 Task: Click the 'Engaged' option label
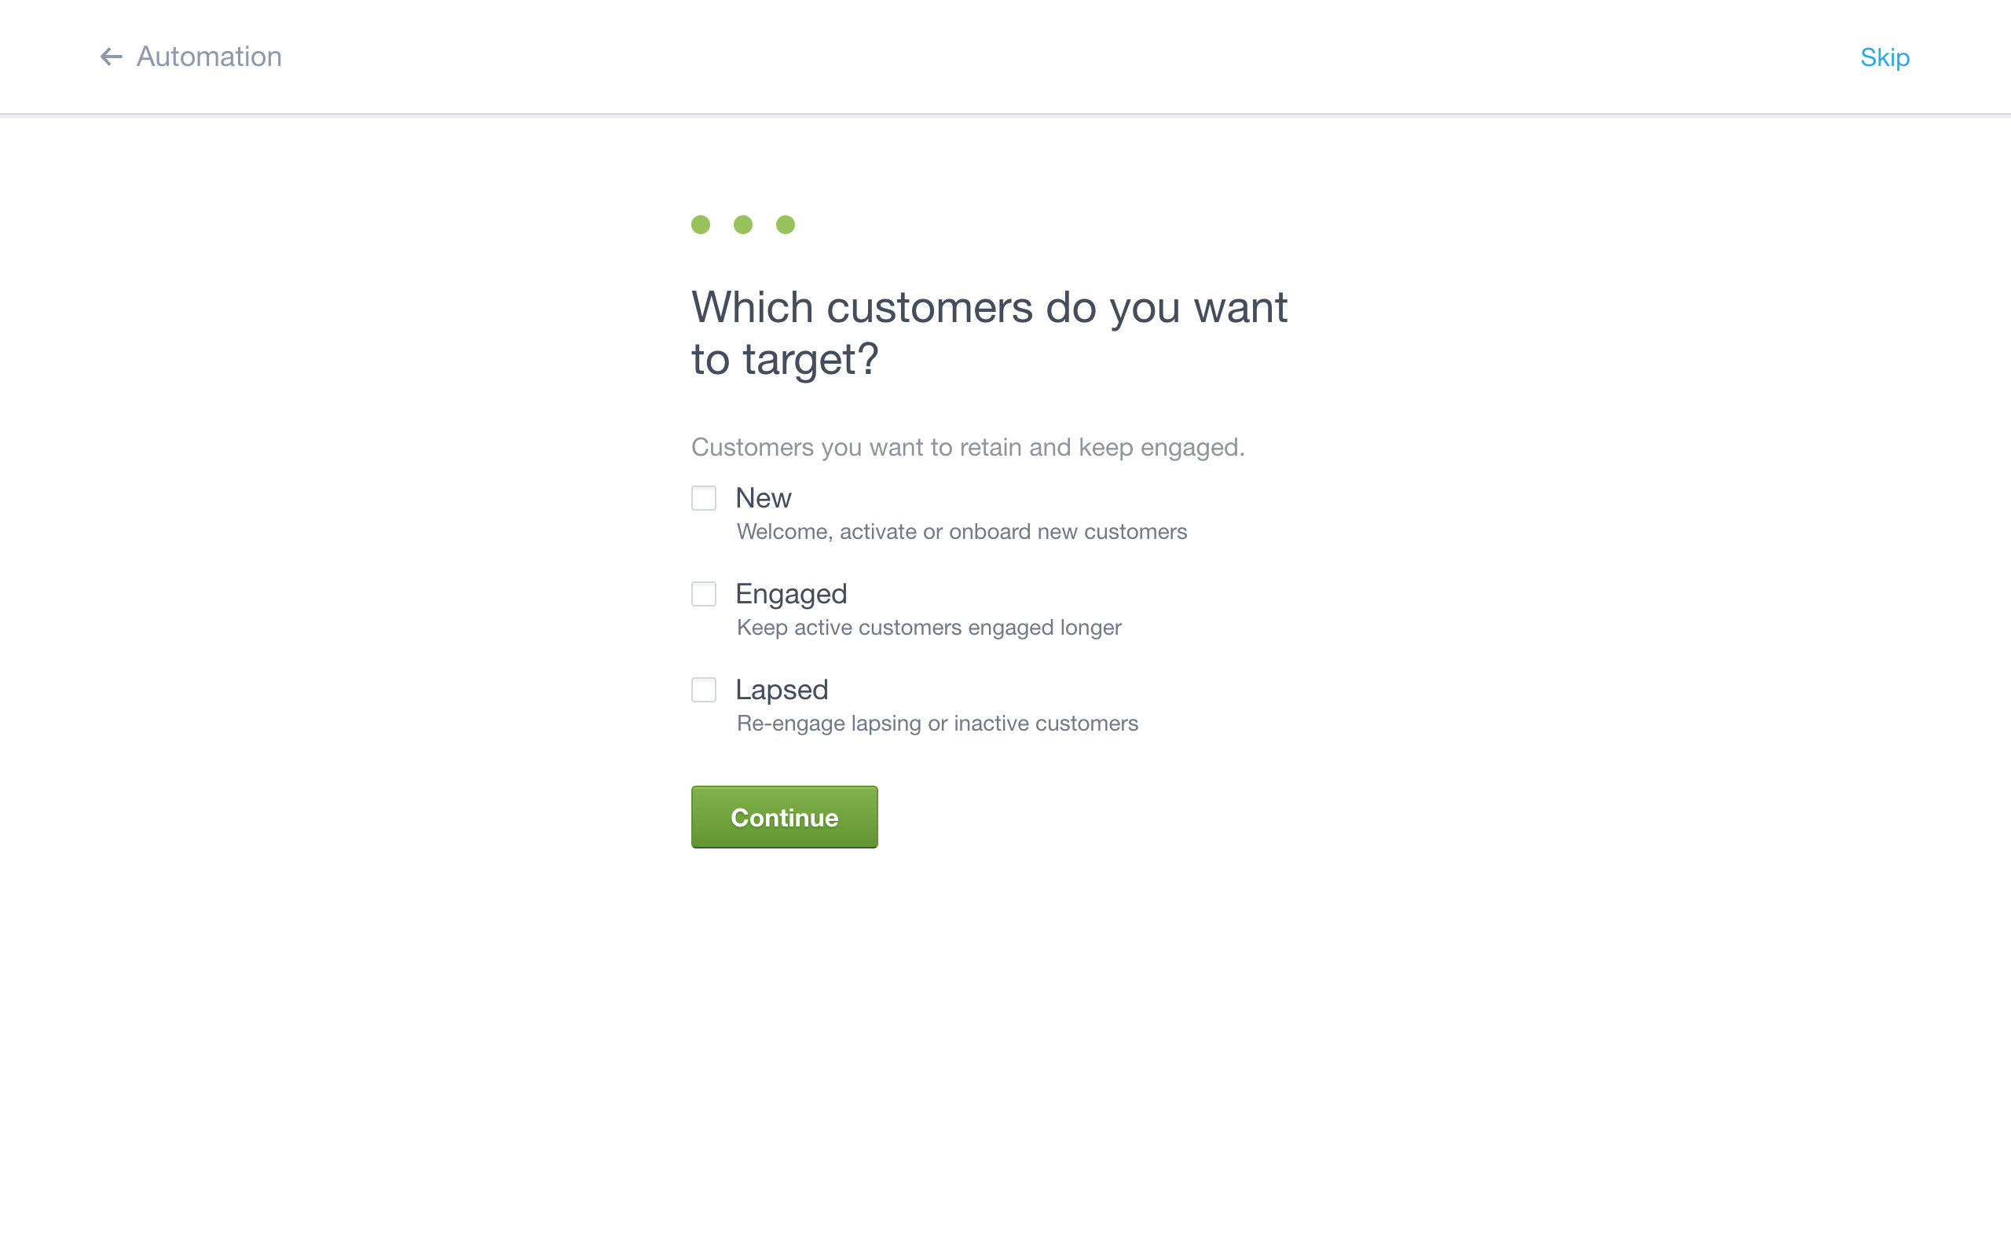coord(791,595)
